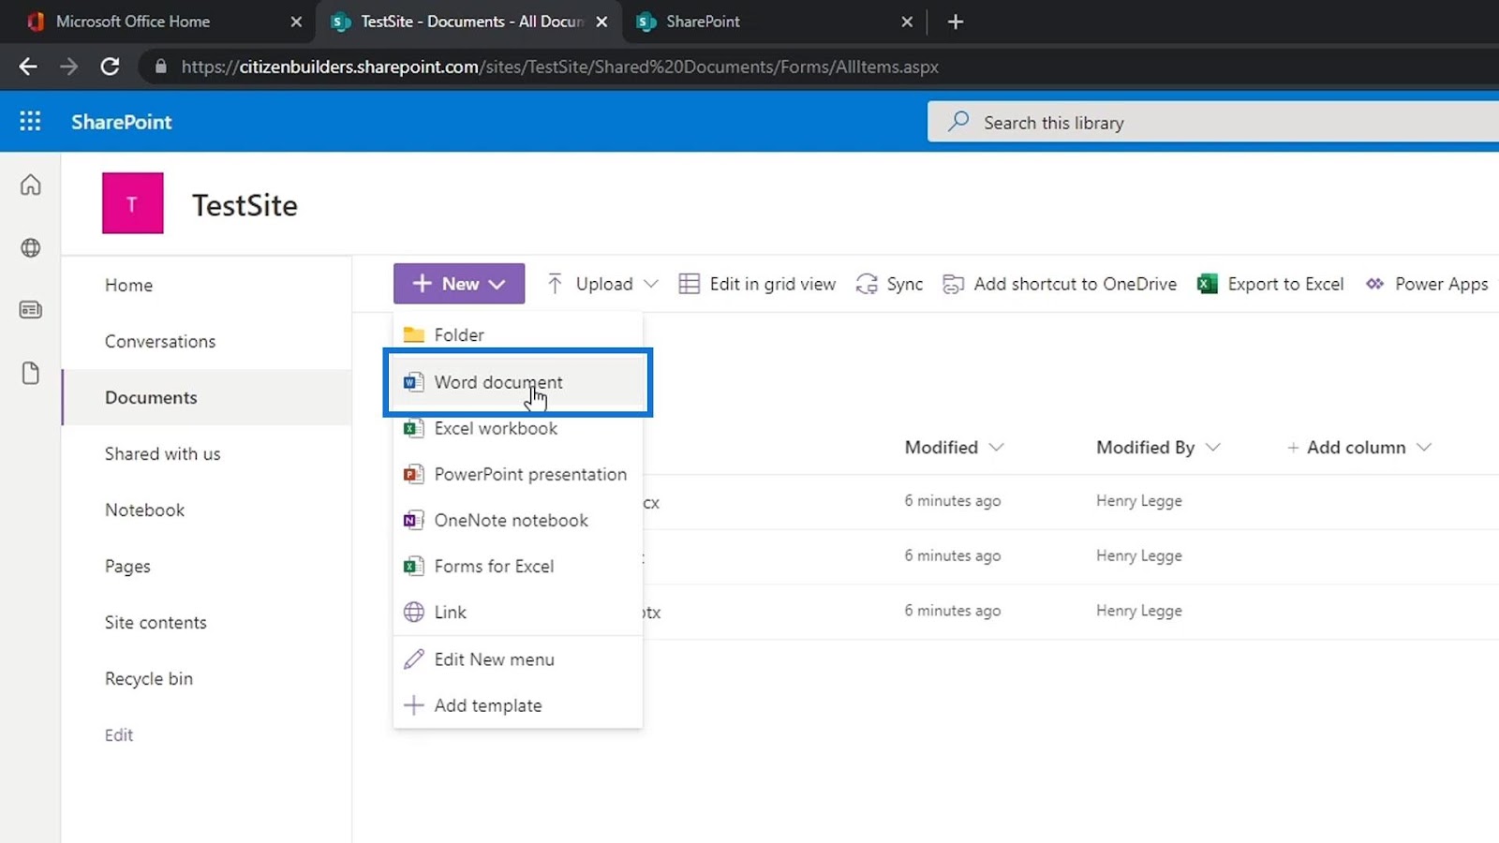Click the search magnifier icon
1499x843 pixels.
tap(958, 122)
